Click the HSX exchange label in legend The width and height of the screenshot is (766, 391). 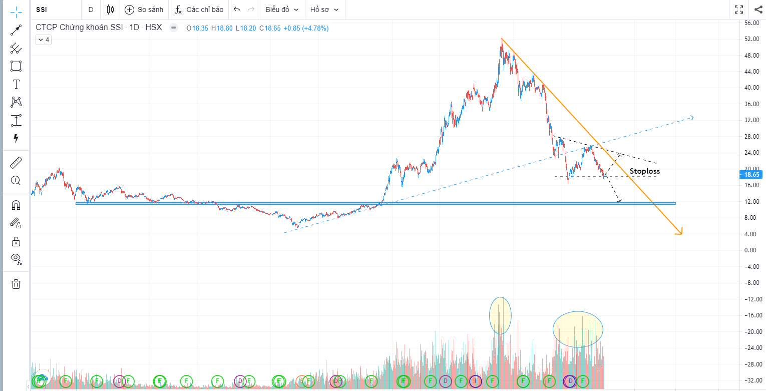tap(153, 28)
